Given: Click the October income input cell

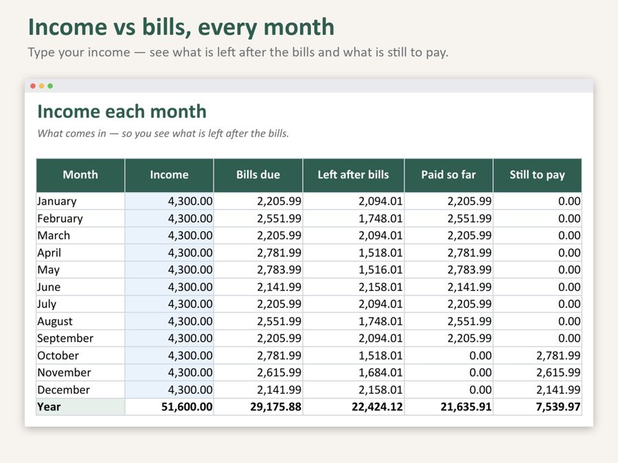Looking at the screenshot, I should pos(169,355).
